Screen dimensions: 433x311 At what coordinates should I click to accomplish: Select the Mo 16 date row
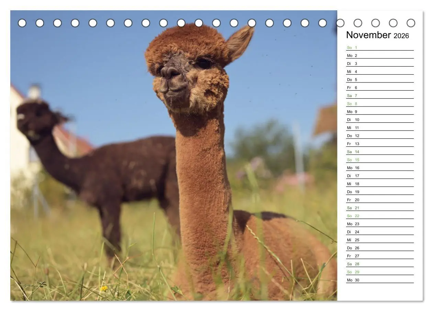pos(380,168)
